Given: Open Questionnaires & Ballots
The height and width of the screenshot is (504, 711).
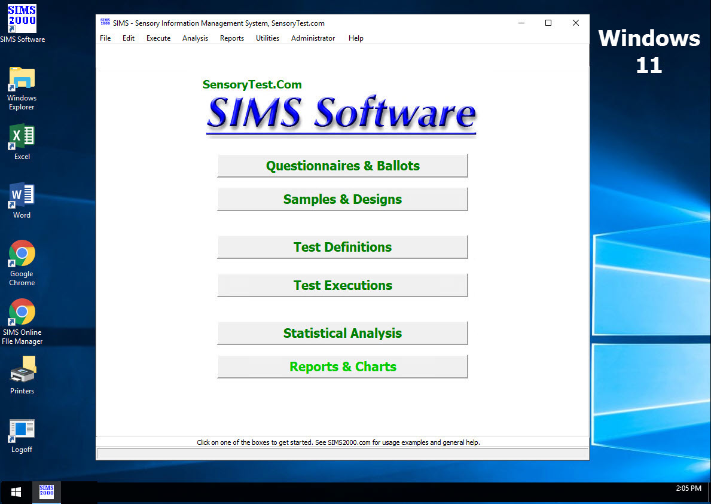Looking at the screenshot, I should (x=342, y=166).
